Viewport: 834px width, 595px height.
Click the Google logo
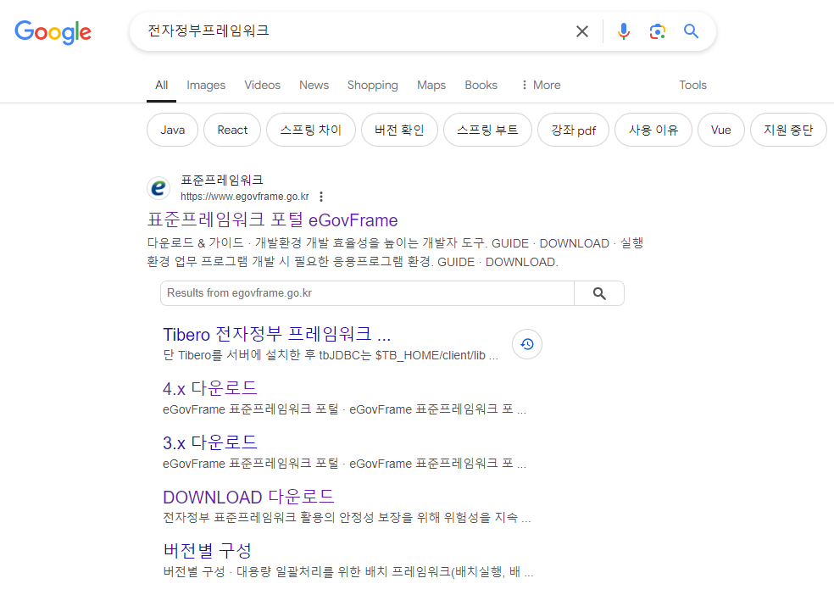pyautogui.click(x=53, y=32)
